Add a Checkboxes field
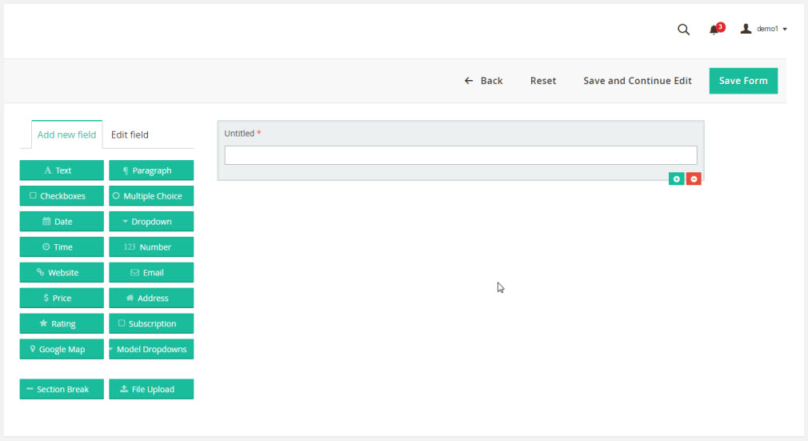This screenshot has height=441, width=808. coord(62,196)
